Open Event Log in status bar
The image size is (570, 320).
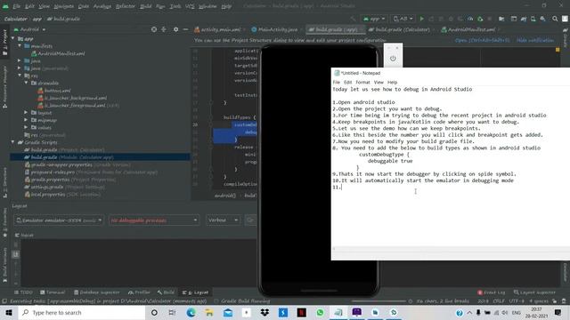pyautogui.click(x=491, y=292)
